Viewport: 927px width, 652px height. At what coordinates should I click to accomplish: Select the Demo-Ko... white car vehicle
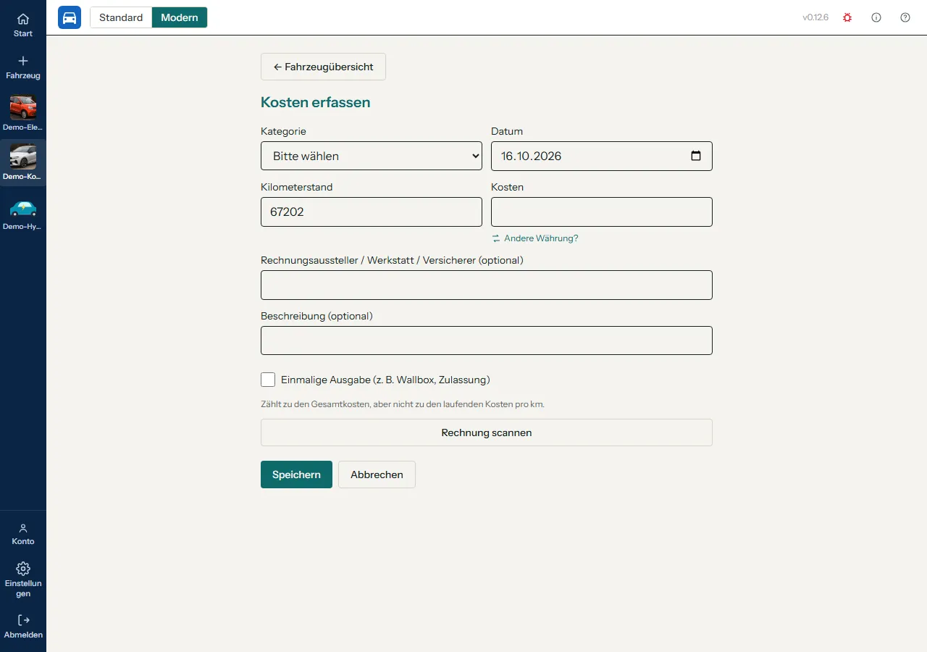pyautogui.click(x=23, y=163)
